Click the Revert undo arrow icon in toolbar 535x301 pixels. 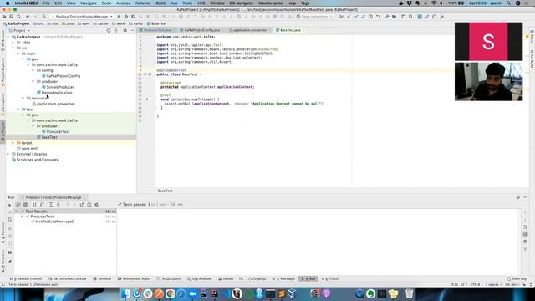(x=378, y=17)
